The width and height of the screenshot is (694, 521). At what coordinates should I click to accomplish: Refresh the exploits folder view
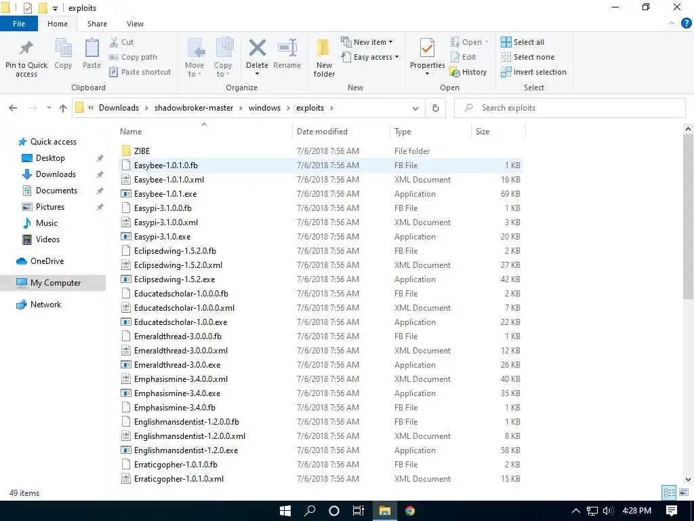pyautogui.click(x=436, y=108)
